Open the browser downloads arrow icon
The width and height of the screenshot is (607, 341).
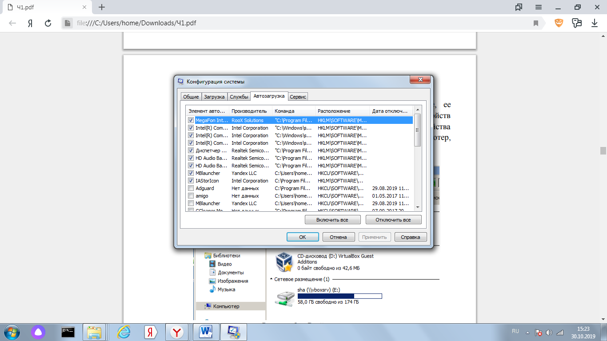(595, 23)
